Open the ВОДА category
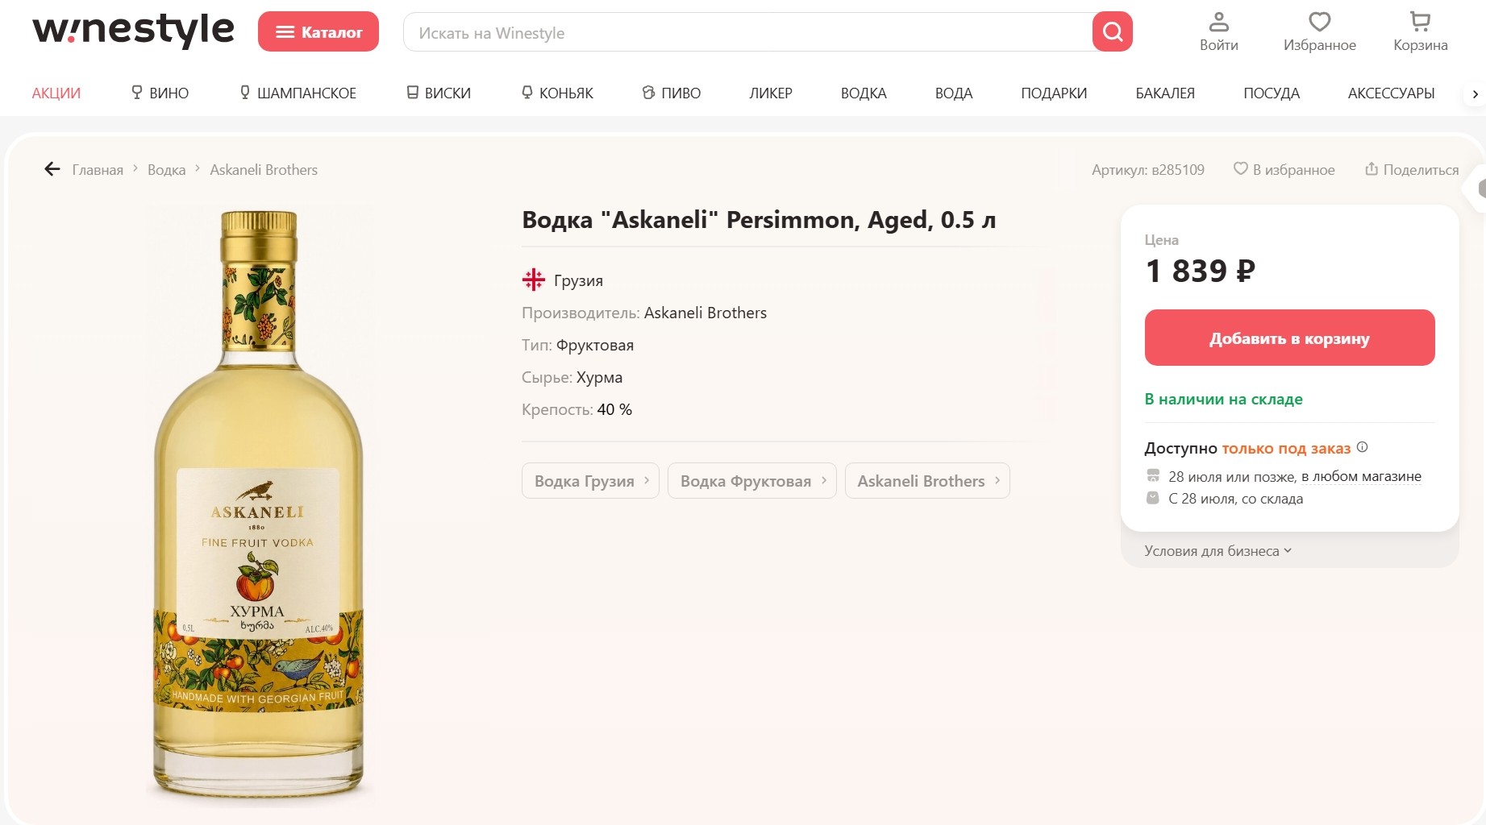The image size is (1486, 825). (954, 93)
